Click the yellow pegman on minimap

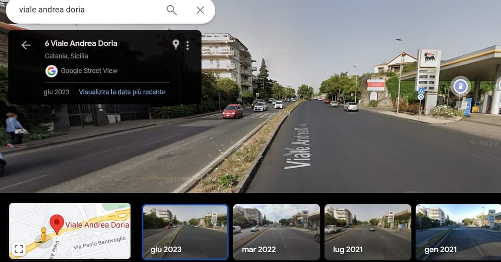[x=44, y=235]
